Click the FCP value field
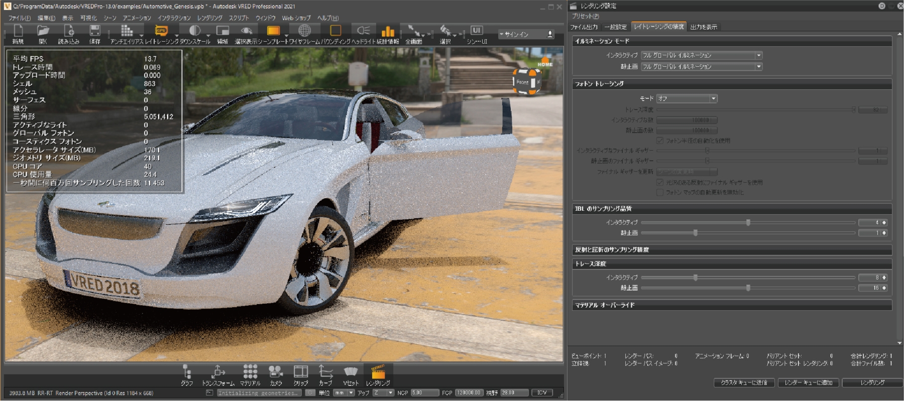 (x=469, y=393)
